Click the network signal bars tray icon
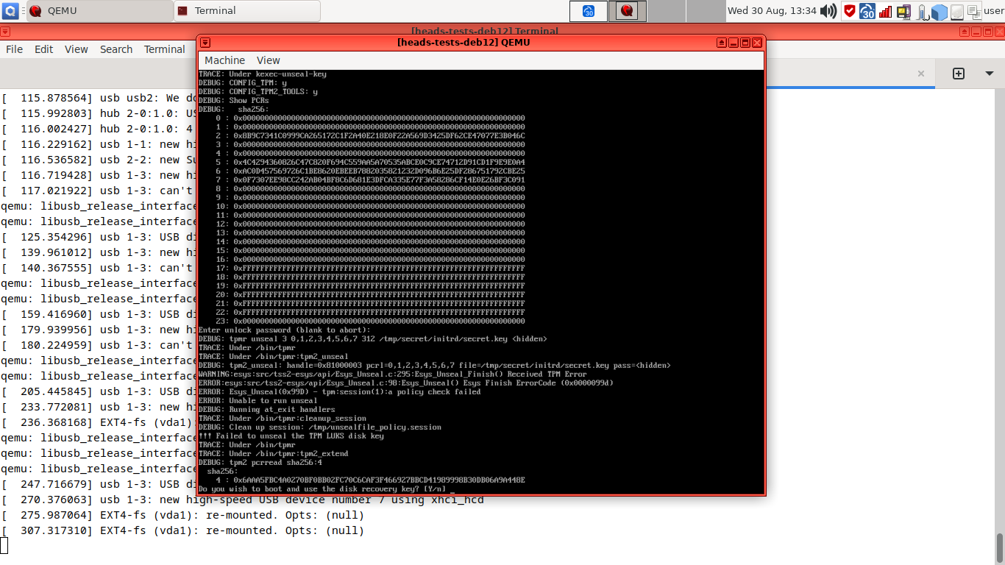Screen dimensions: 1005x565 885,11
